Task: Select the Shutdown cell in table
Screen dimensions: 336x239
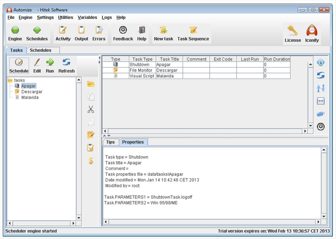Action: click(x=142, y=64)
